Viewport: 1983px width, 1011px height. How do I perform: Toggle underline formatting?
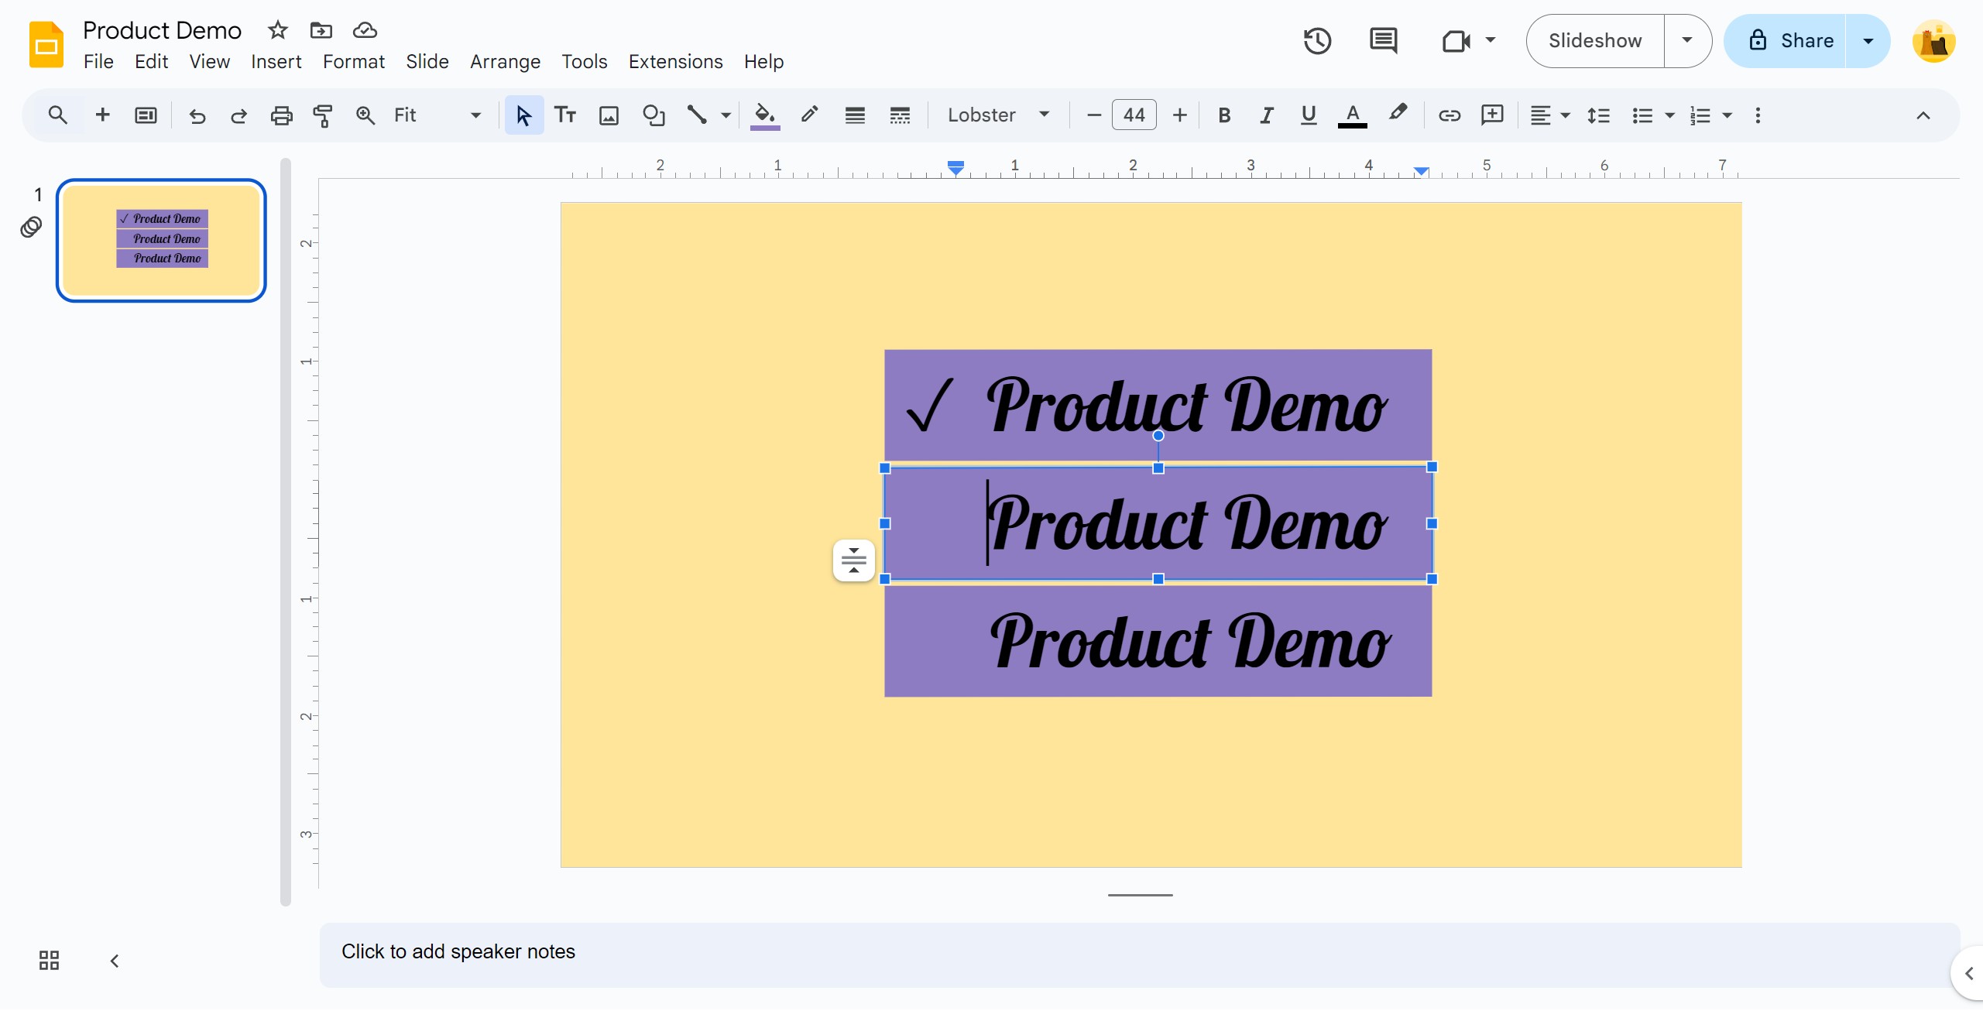(1309, 115)
